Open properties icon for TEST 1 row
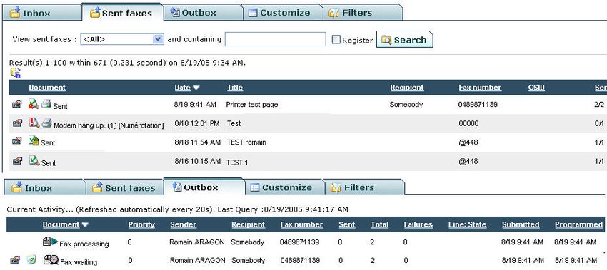This screenshot has width=607, height=270. tap(17, 161)
